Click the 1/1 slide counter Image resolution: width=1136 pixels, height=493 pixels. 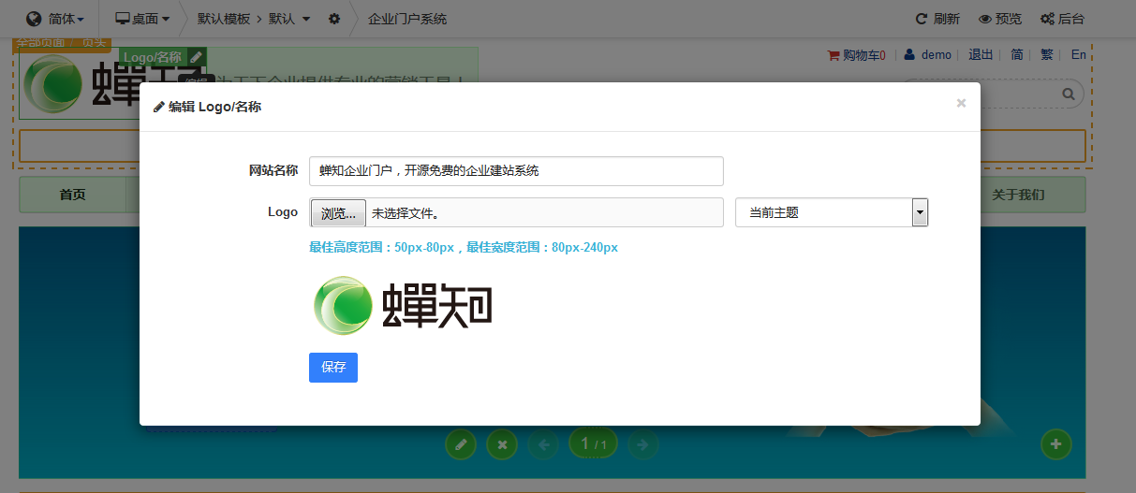pos(593,443)
